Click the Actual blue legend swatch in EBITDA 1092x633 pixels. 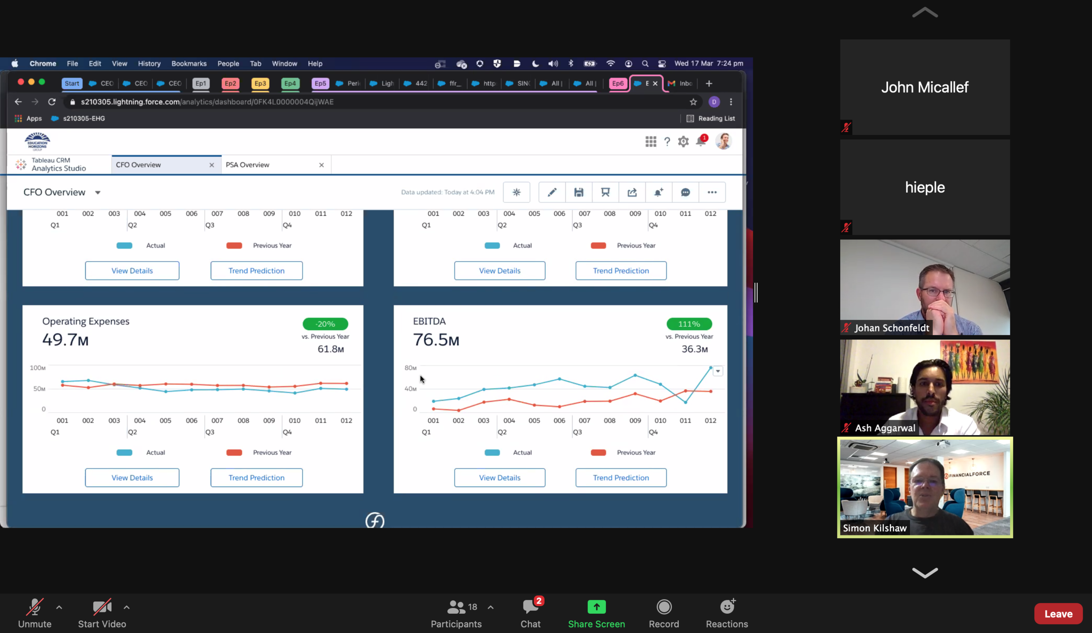(x=492, y=452)
